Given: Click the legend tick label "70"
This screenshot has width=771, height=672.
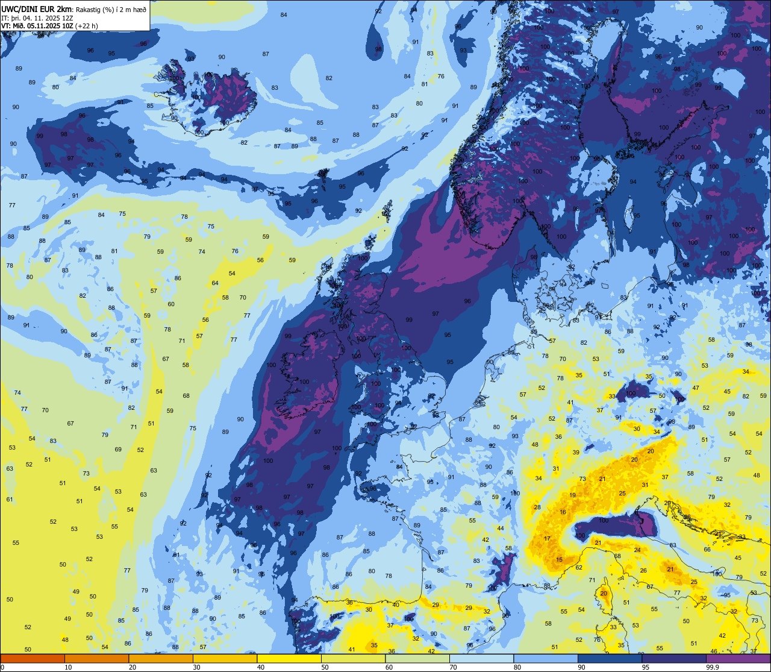Looking at the screenshot, I should [x=453, y=667].
